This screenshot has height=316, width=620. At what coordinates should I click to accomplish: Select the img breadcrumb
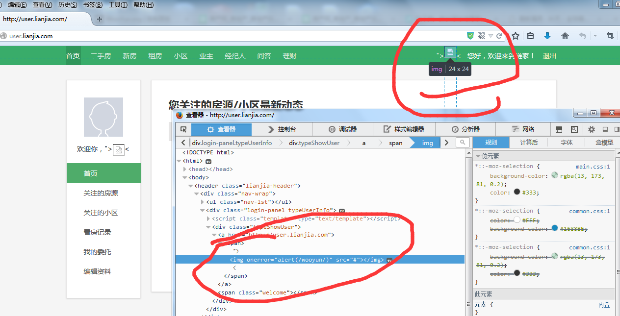tap(427, 143)
